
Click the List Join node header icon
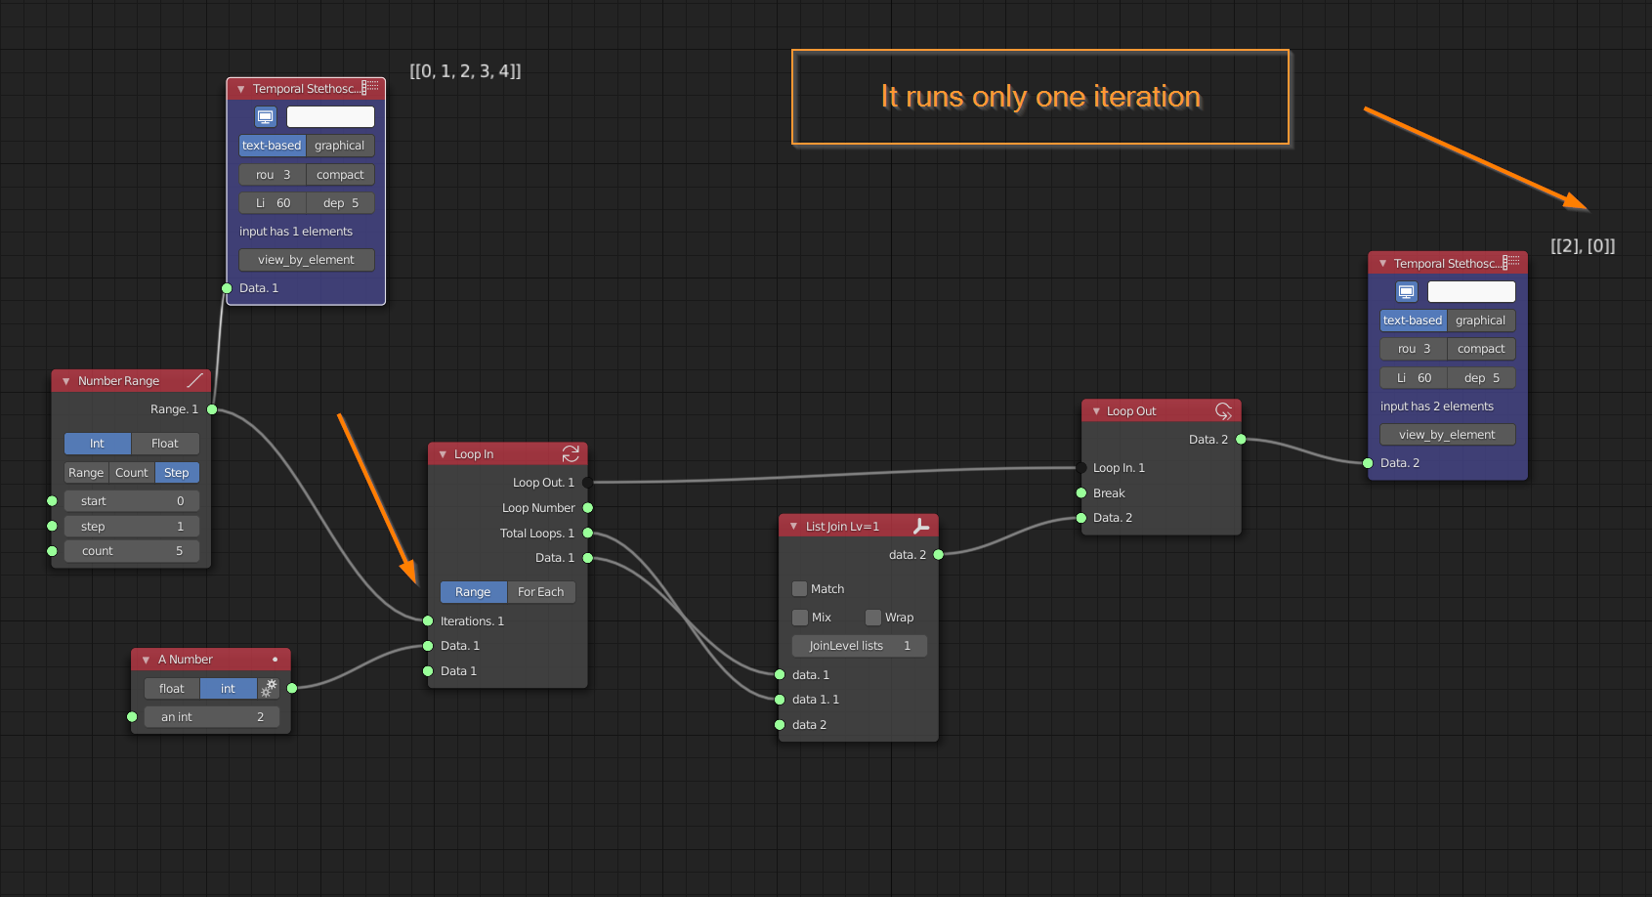point(920,527)
